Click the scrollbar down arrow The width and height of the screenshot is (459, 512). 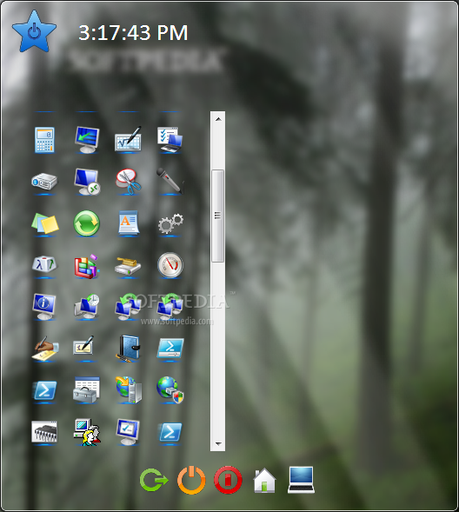pos(218,443)
